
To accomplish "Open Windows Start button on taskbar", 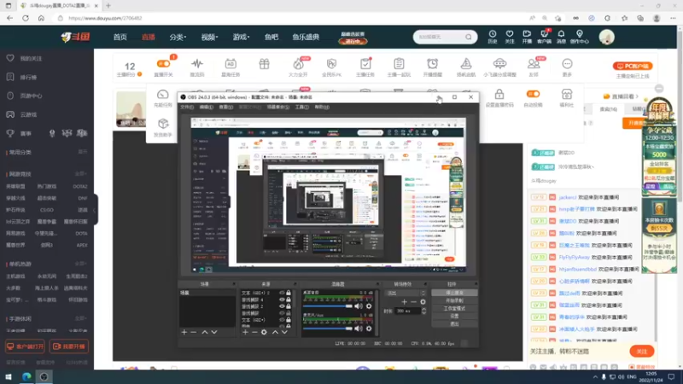I will (x=9, y=376).
